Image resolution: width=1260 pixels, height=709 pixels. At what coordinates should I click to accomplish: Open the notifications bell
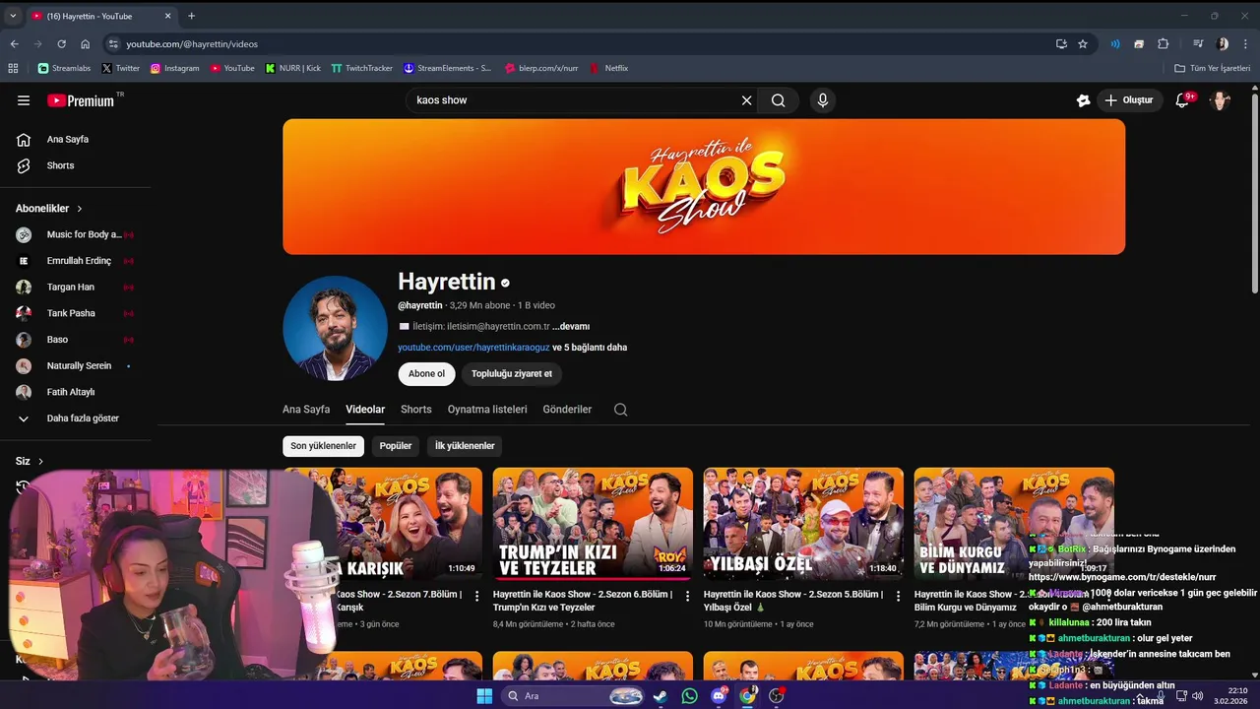[x=1183, y=100]
